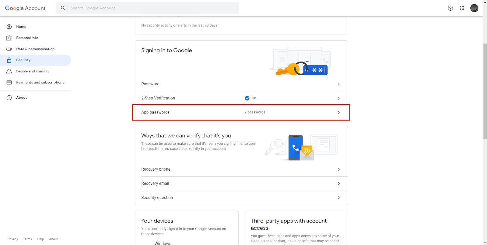Open App passwords setting

click(241, 112)
